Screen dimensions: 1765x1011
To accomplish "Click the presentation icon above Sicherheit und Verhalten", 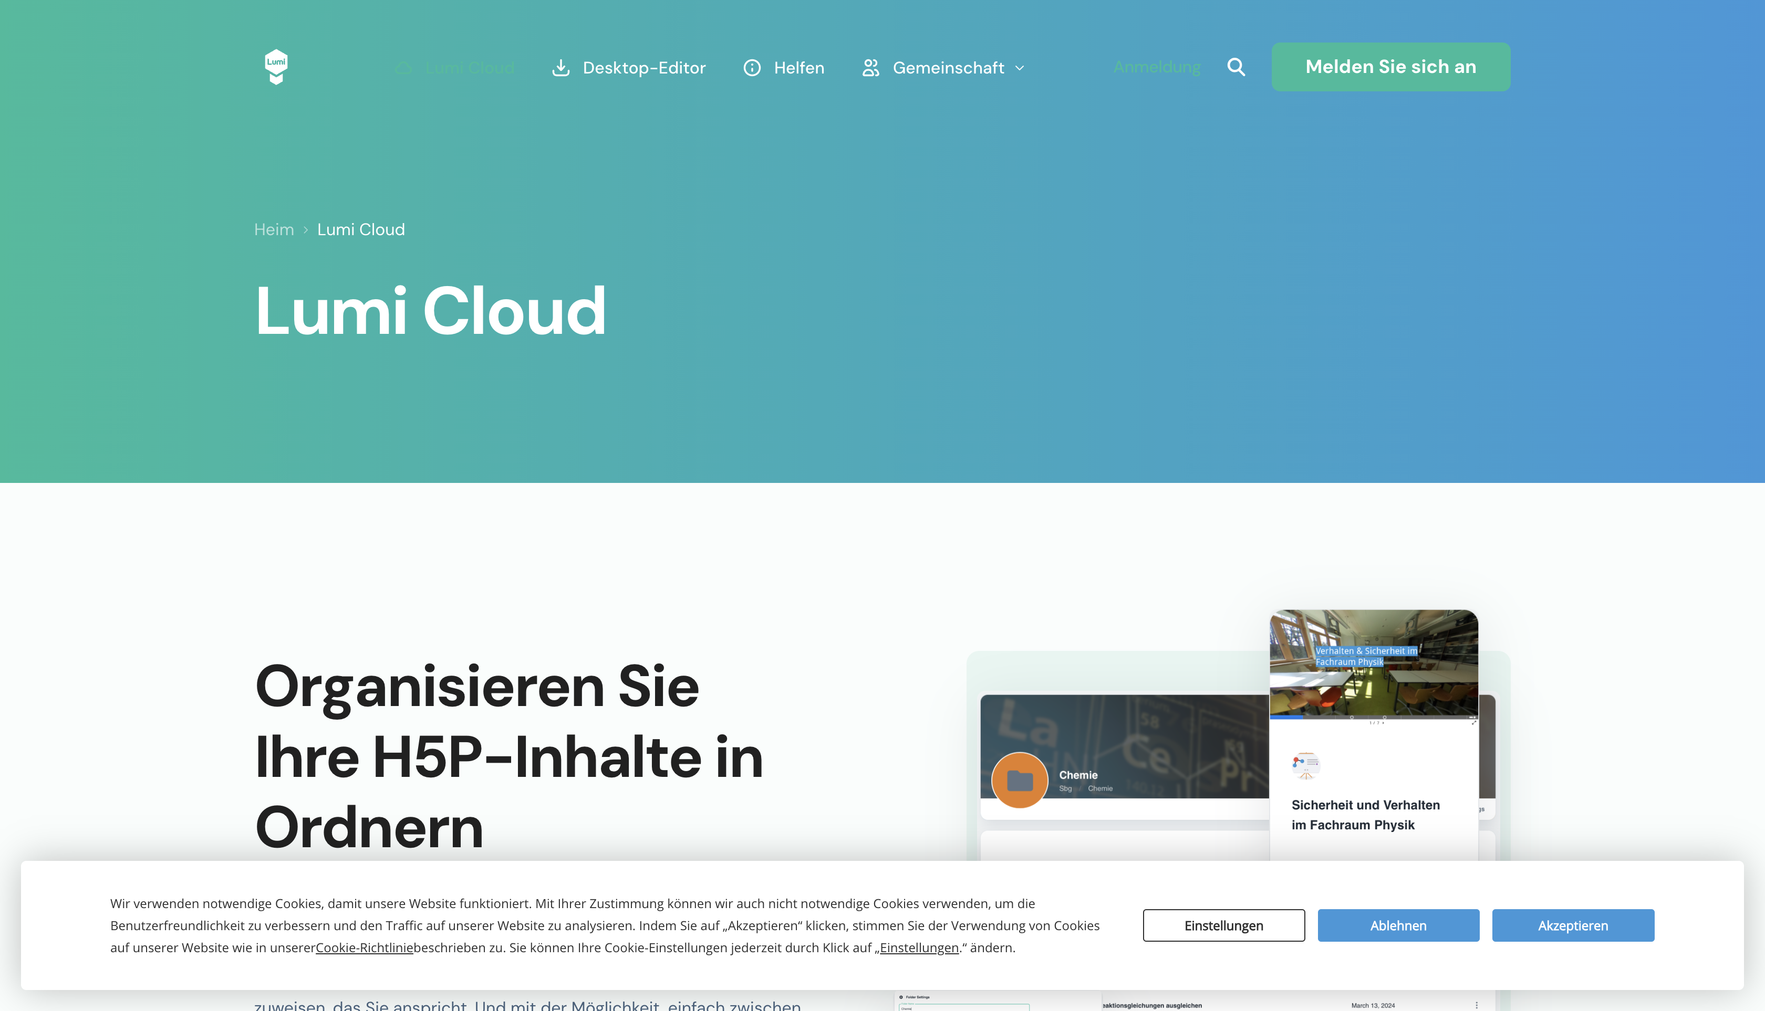I will (1306, 765).
